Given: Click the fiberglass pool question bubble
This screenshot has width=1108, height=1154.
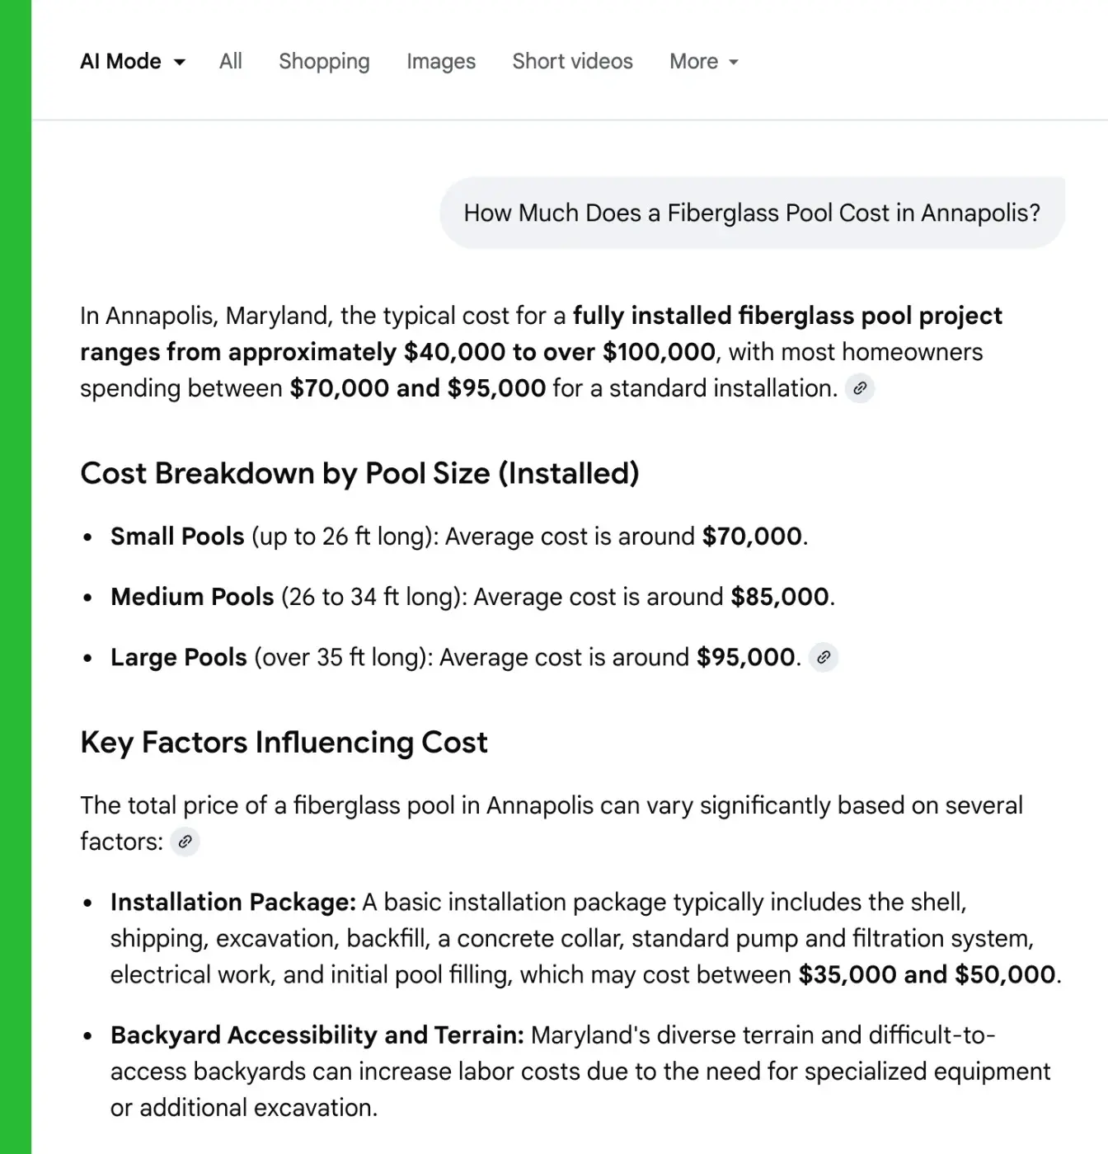Looking at the screenshot, I should click(751, 212).
